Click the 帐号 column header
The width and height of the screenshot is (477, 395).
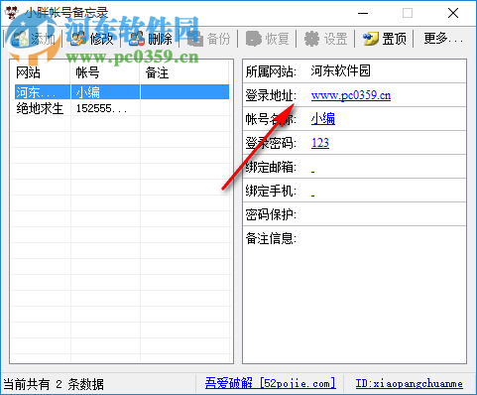coord(87,72)
